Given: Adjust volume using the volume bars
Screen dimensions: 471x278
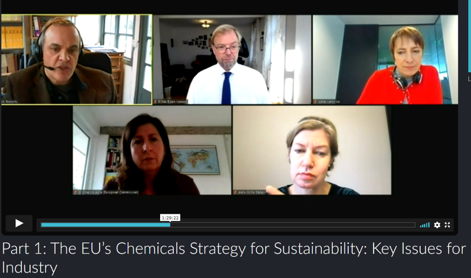Looking at the screenshot, I should click(424, 225).
